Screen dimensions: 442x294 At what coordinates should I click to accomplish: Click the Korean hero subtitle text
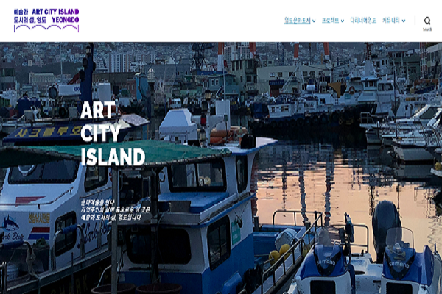click(x=116, y=210)
